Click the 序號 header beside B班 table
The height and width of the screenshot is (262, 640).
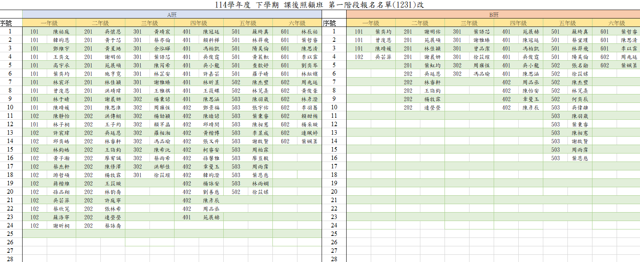[x=330, y=23]
